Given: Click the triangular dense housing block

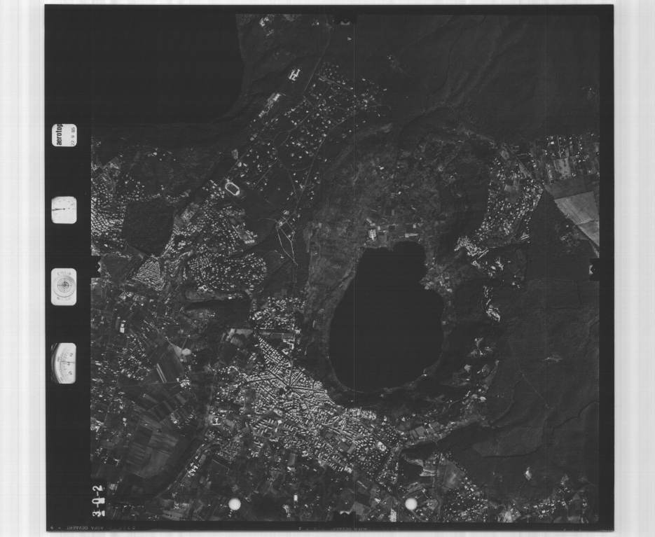Looking at the screenshot, I should point(150,272).
